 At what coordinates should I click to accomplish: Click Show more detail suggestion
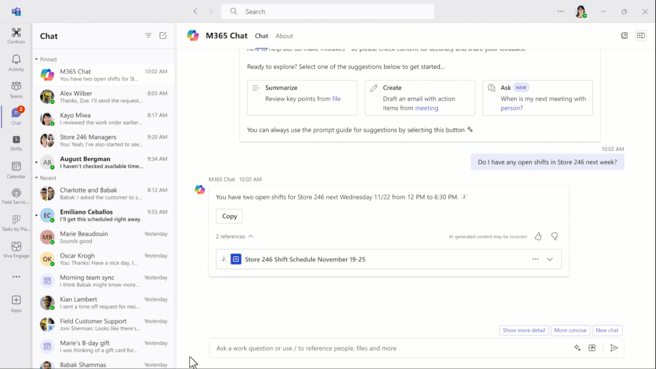(x=524, y=330)
